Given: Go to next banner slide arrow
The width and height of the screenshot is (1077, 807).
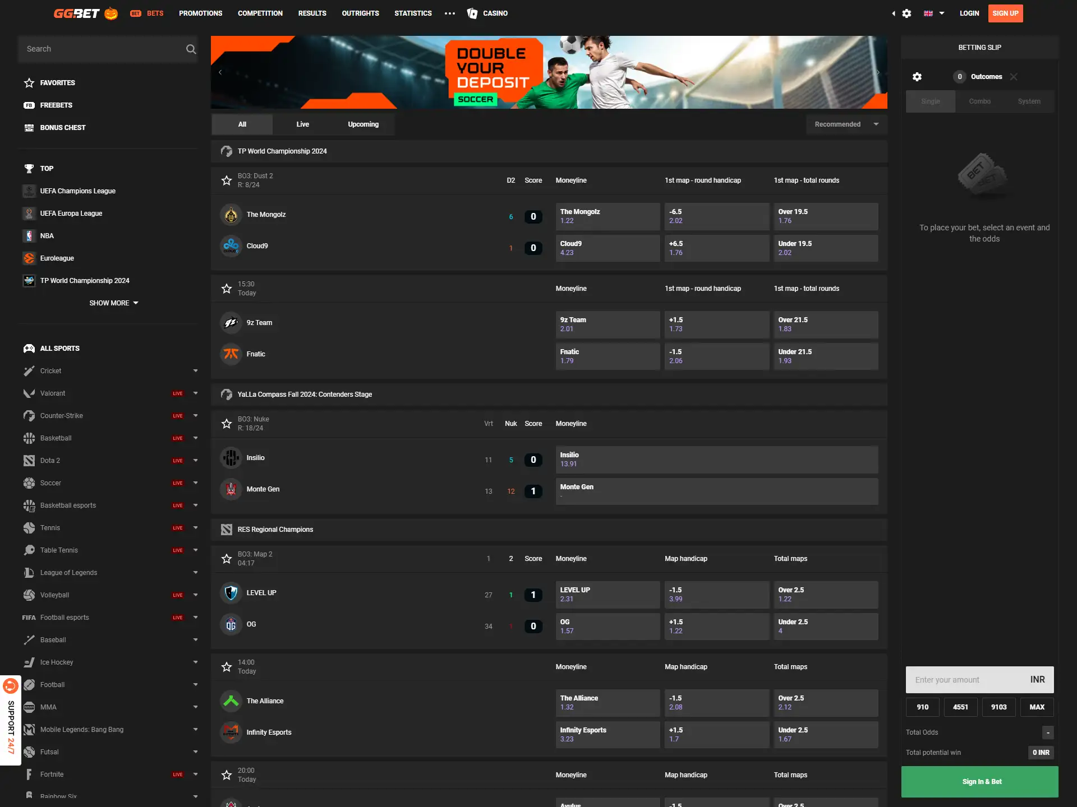Looking at the screenshot, I should coord(878,72).
